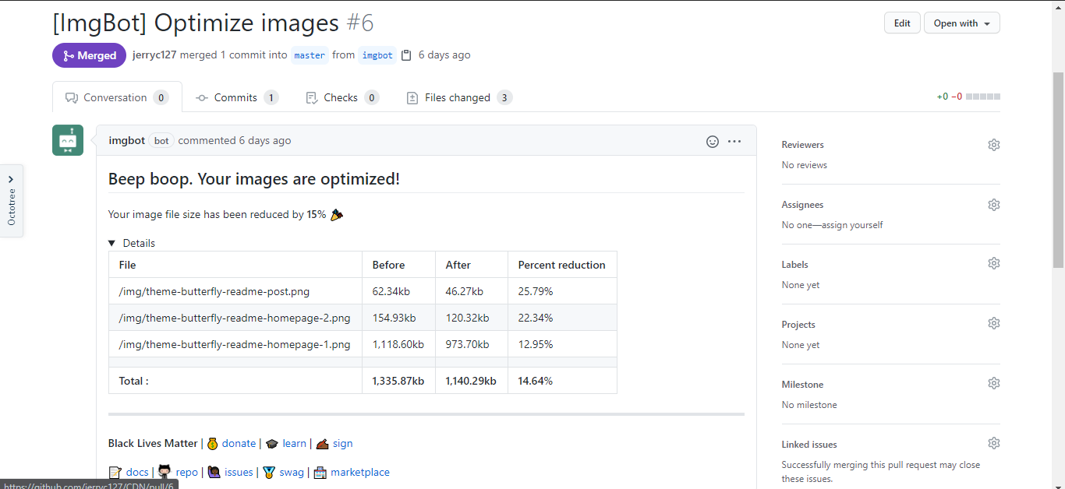Click the page vertical scrollbar
The height and width of the screenshot is (489, 1065).
[1059, 170]
